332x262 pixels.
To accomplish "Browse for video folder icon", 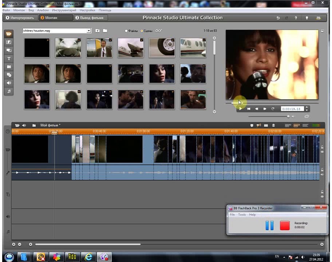I will 105,31.
